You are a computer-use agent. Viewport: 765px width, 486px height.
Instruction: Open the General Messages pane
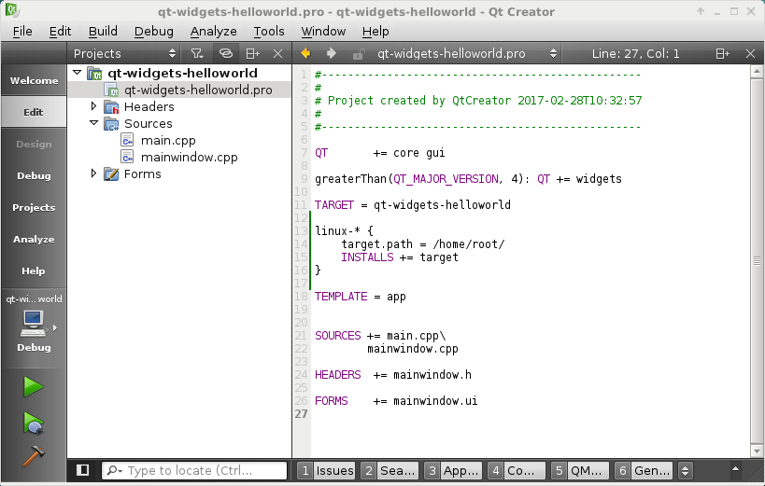point(644,470)
